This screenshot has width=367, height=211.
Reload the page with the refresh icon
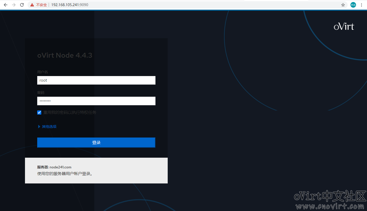point(22,5)
